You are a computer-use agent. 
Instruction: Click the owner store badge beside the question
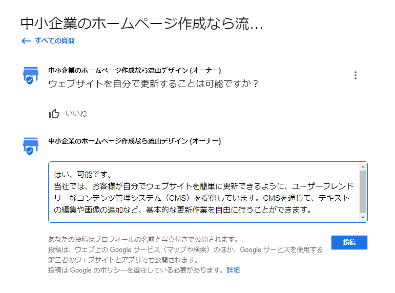31,75
